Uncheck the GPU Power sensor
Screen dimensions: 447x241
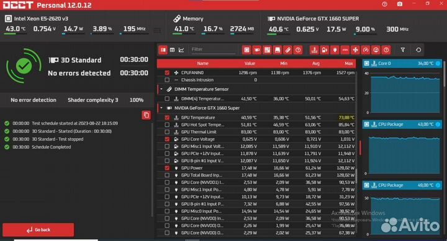[x=167, y=168]
